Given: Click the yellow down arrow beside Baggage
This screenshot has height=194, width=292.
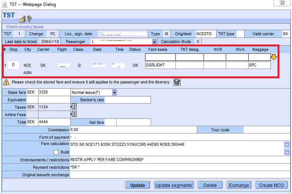Looking at the screenshot, I should (274, 57).
